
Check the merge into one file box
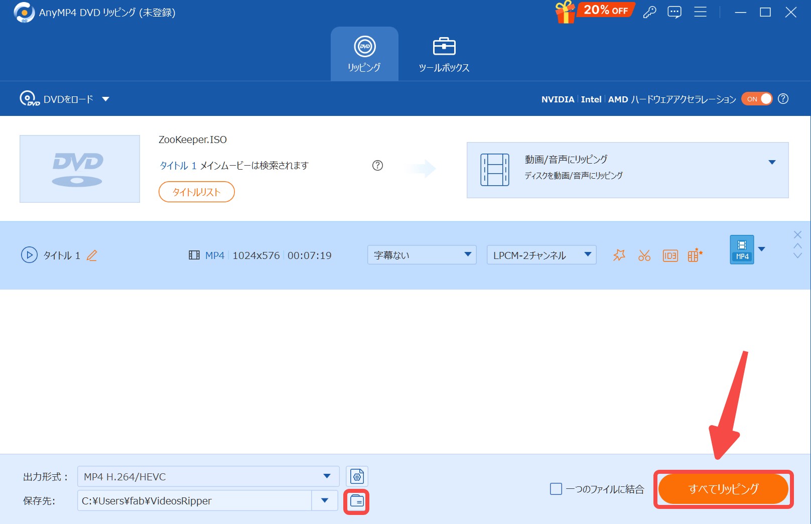[x=556, y=489]
